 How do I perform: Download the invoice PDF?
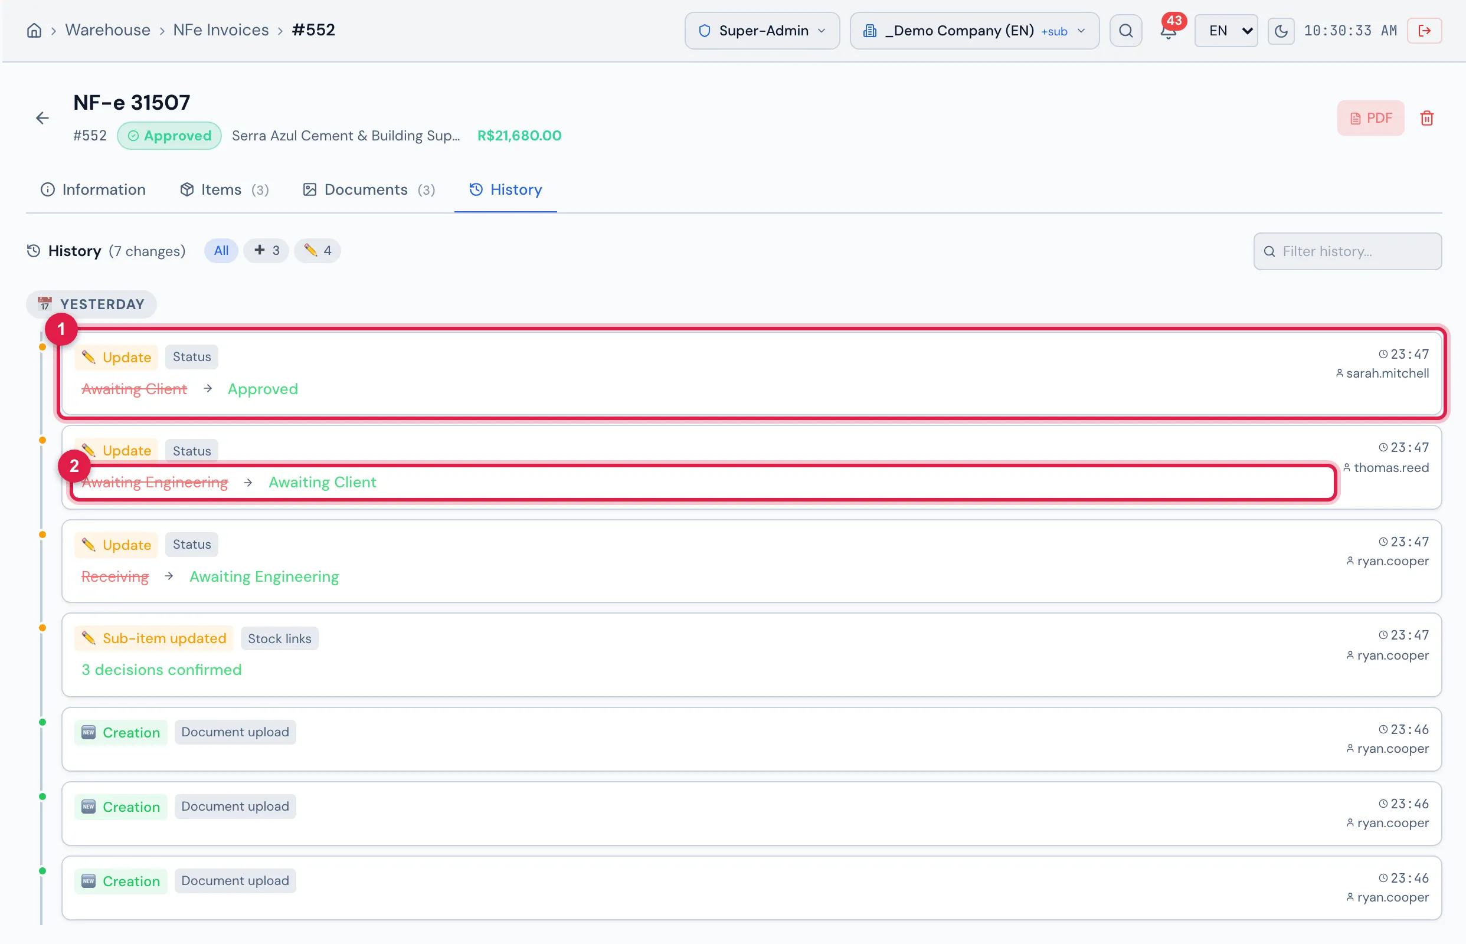(1370, 117)
